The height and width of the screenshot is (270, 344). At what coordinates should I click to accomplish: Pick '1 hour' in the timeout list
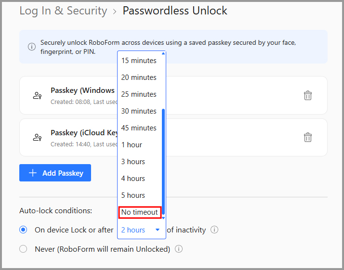click(132, 145)
